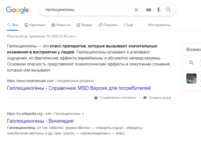Open Галлюциногены - Справочник MSD link
201x141 pixels.
click(79, 88)
